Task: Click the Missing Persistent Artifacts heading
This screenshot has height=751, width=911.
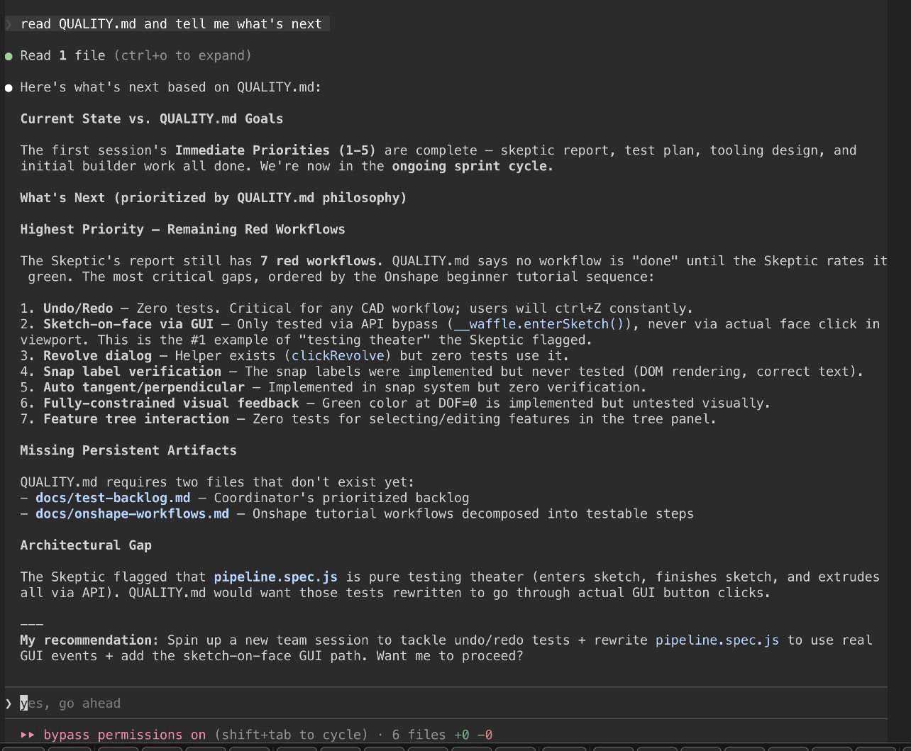Action: pos(128,450)
